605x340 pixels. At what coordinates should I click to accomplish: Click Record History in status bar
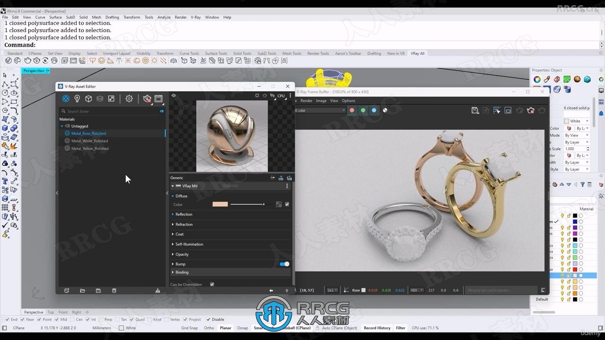[377, 328]
